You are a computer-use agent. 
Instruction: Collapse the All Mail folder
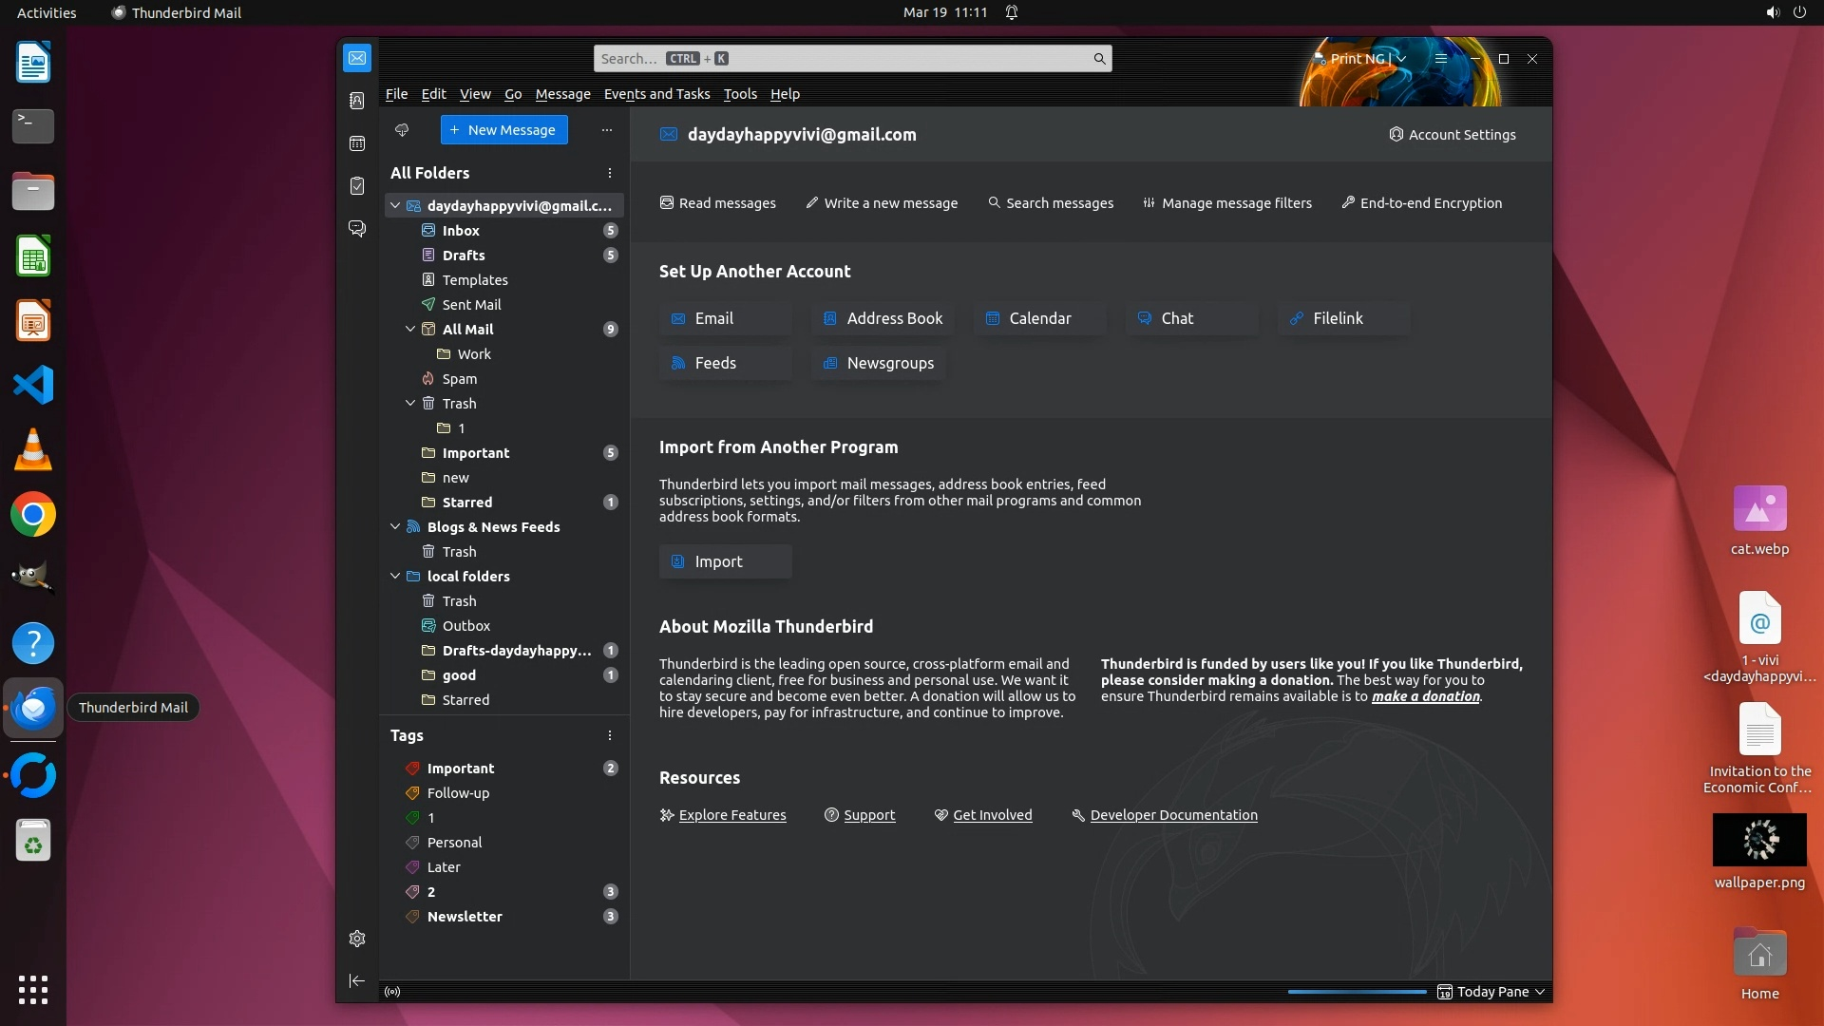[x=410, y=330]
